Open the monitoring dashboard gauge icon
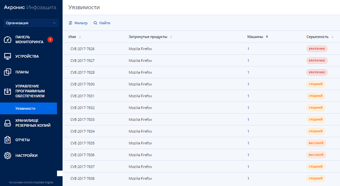The height and width of the screenshot is (186, 340). pyautogui.click(x=8, y=40)
